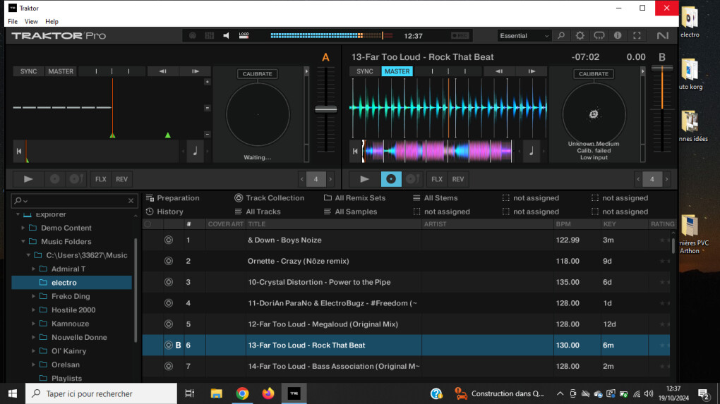Play Deck A with the play button
The height and width of the screenshot is (404, 720).
pyautogui.click(x=28, y=179)
